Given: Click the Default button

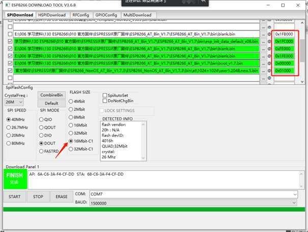Looking at the screenshot, I should tap(51, 103).
